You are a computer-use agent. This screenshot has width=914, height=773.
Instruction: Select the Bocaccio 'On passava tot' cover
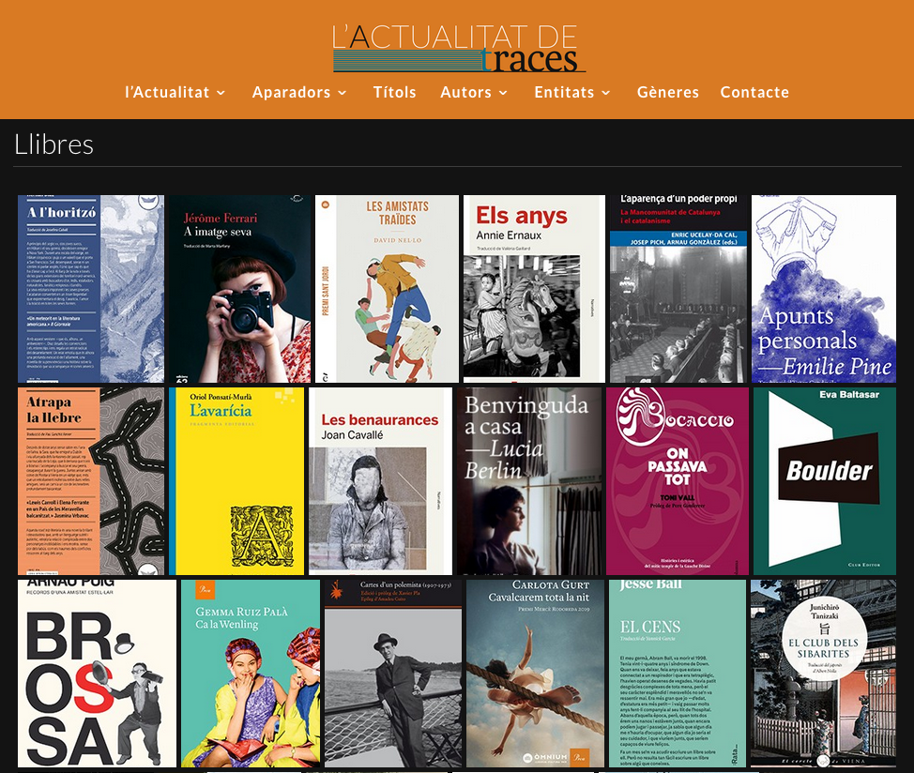click(677, 481)
